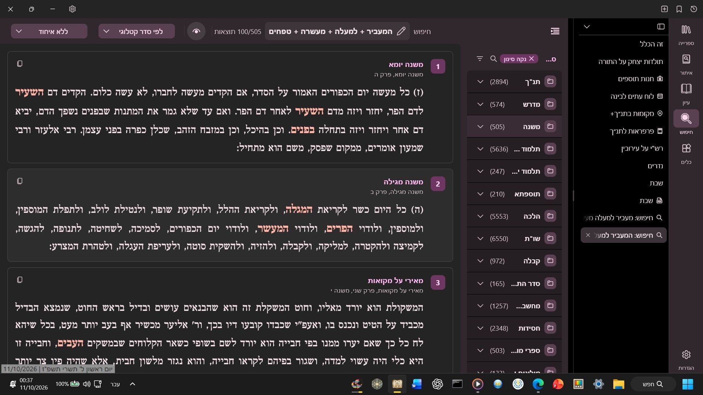Copy result 1 משנה יומא text

point(20,64)
